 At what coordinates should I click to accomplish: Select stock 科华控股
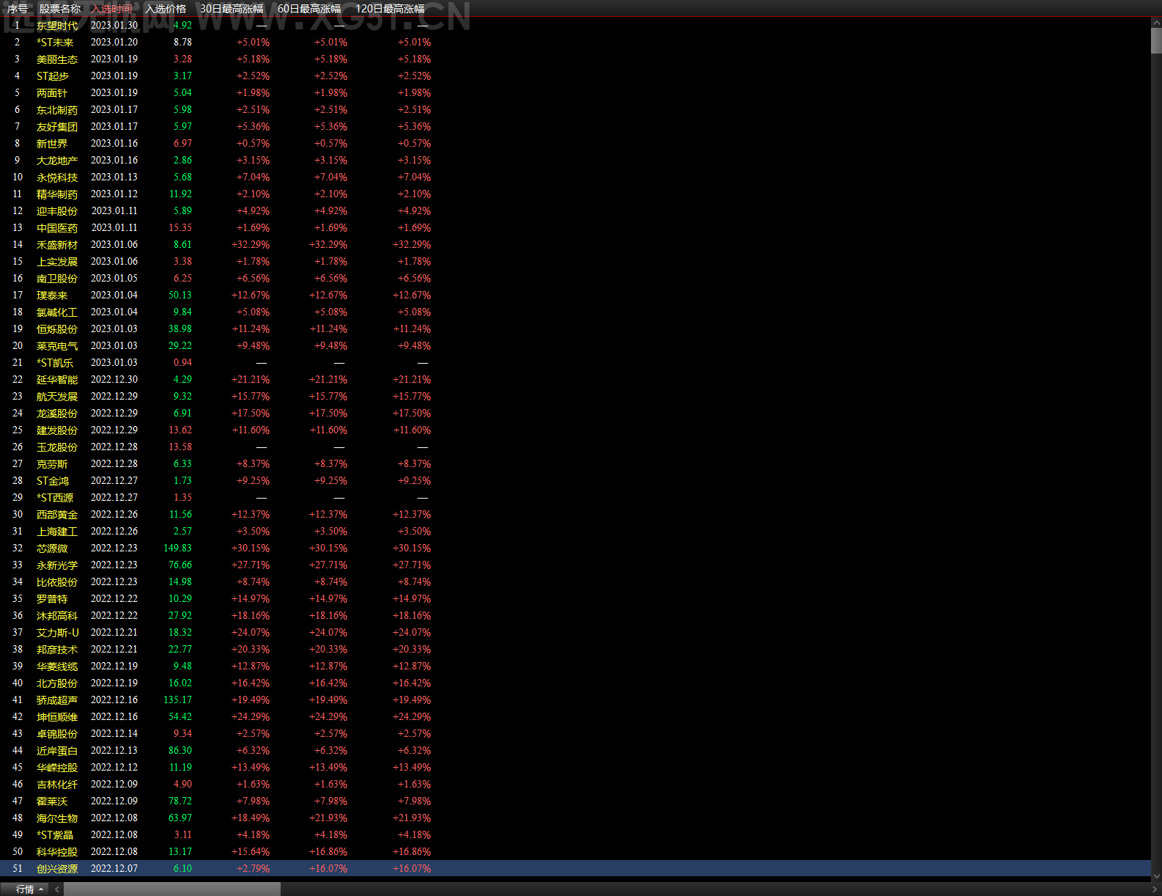pos(57,852)
